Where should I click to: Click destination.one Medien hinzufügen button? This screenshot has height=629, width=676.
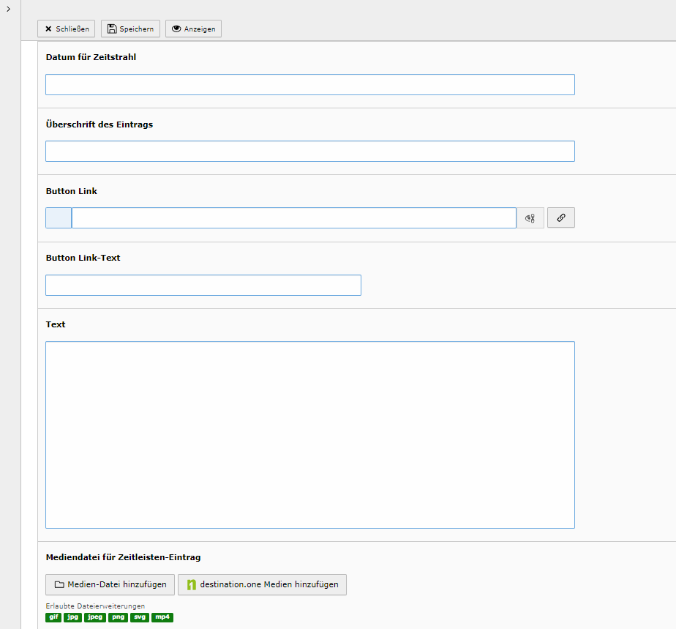(262, 584)
